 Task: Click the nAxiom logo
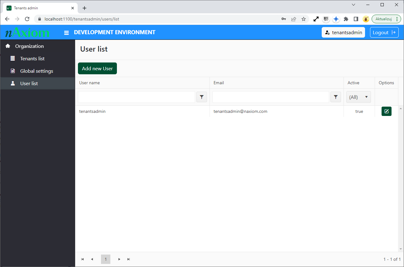(27, 32)
